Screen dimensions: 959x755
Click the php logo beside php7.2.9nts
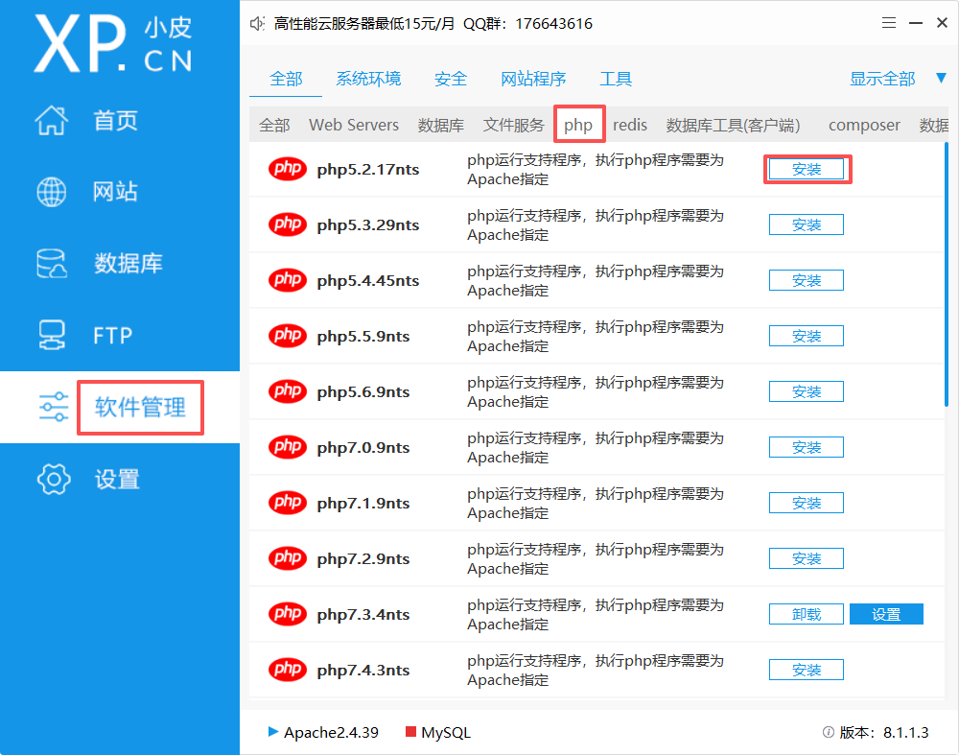pos(288,558)
